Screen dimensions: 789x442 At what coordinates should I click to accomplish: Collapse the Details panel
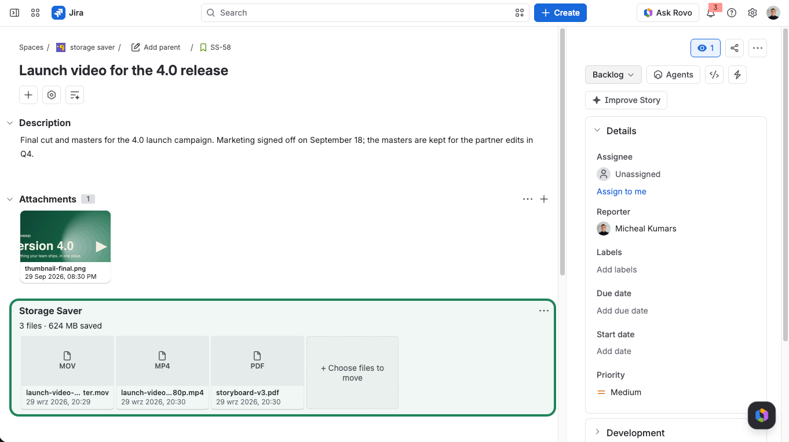tap(597, 131)
